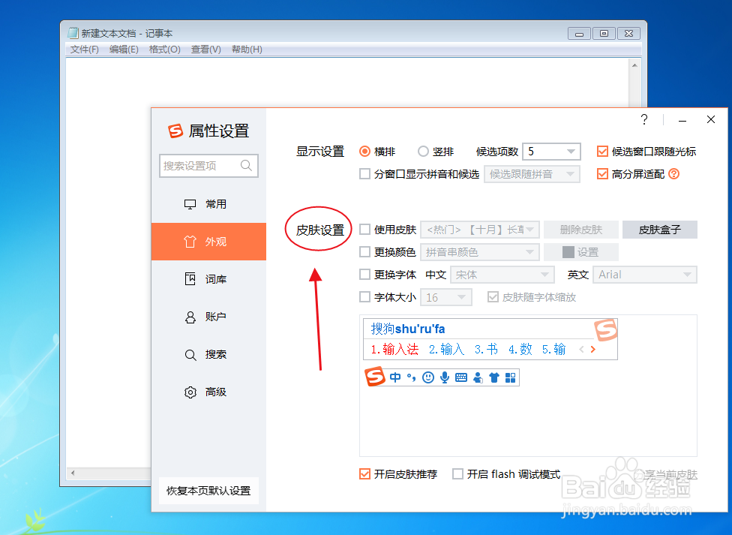Select the 外观 settings section

point(208,242)
